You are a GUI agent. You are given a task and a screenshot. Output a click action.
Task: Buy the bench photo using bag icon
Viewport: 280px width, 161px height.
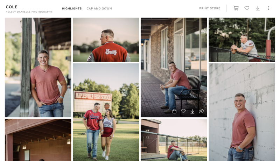point(174,111)
